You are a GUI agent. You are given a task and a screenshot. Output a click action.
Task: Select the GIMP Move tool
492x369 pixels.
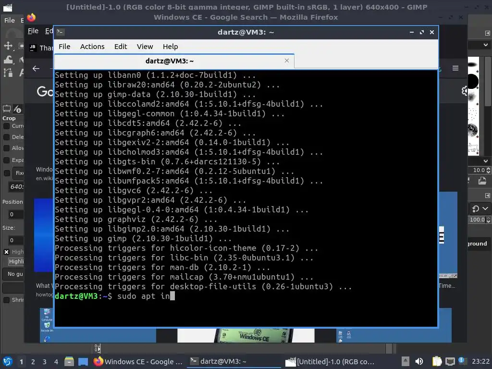point(8,46)
